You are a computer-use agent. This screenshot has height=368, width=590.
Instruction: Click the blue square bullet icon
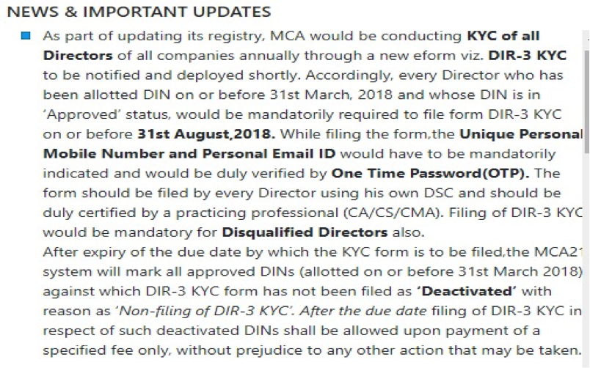26,36
